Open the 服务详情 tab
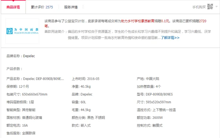Image resolution: width=220 pixels, height=138 pixels. (x=71, y=7)
